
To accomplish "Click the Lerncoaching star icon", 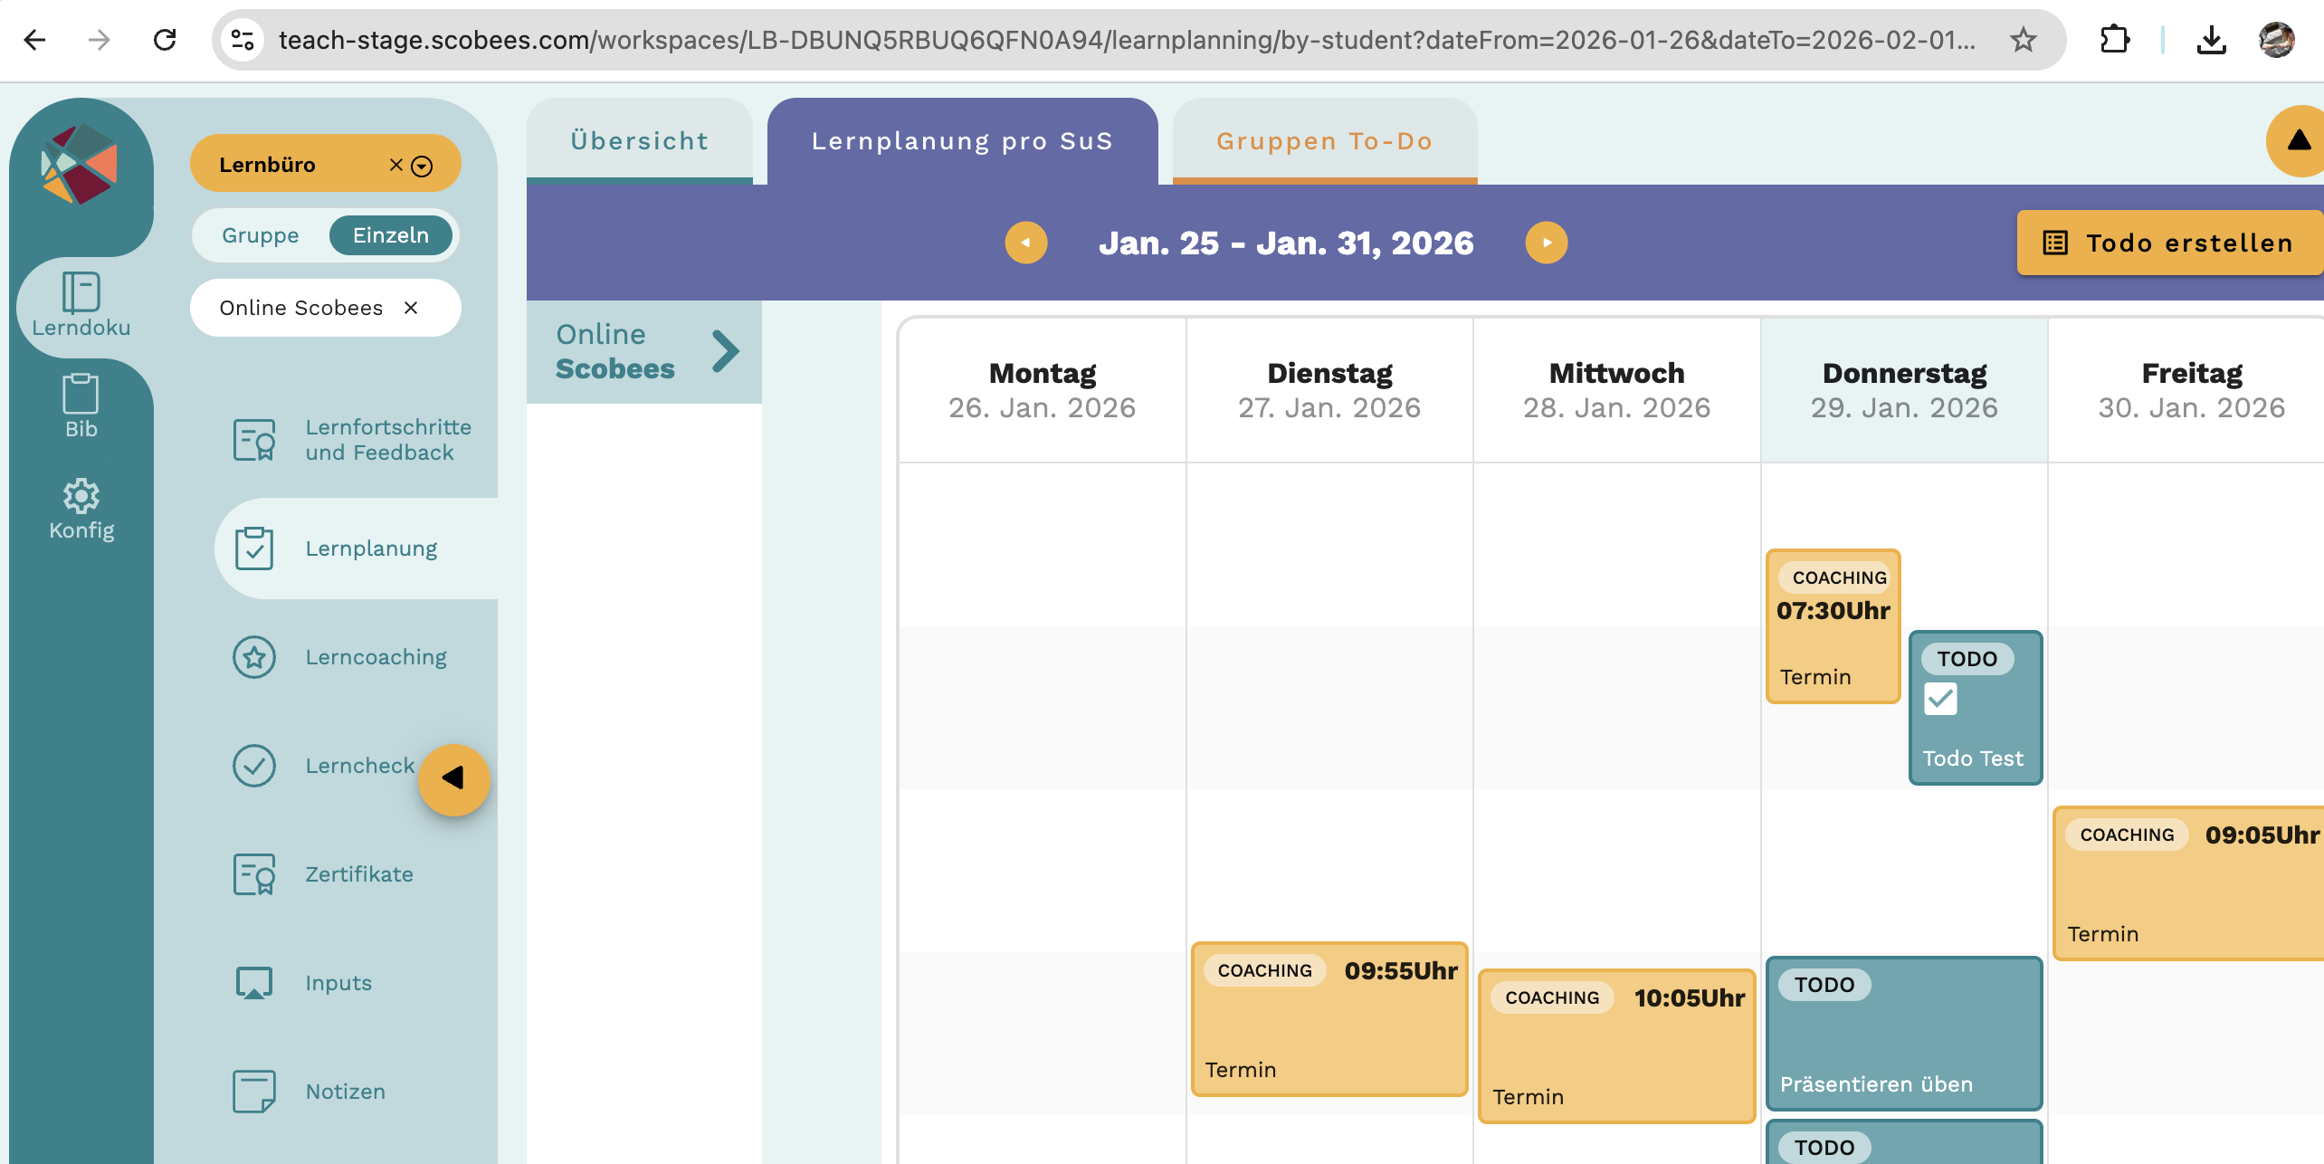I will click(x=254, y=657).
